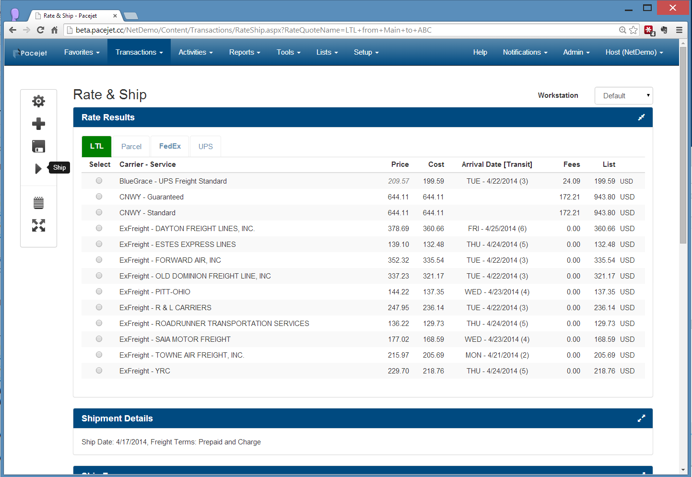
Task: Click the gear settings icon in sidebar
Action: [38, 101]
